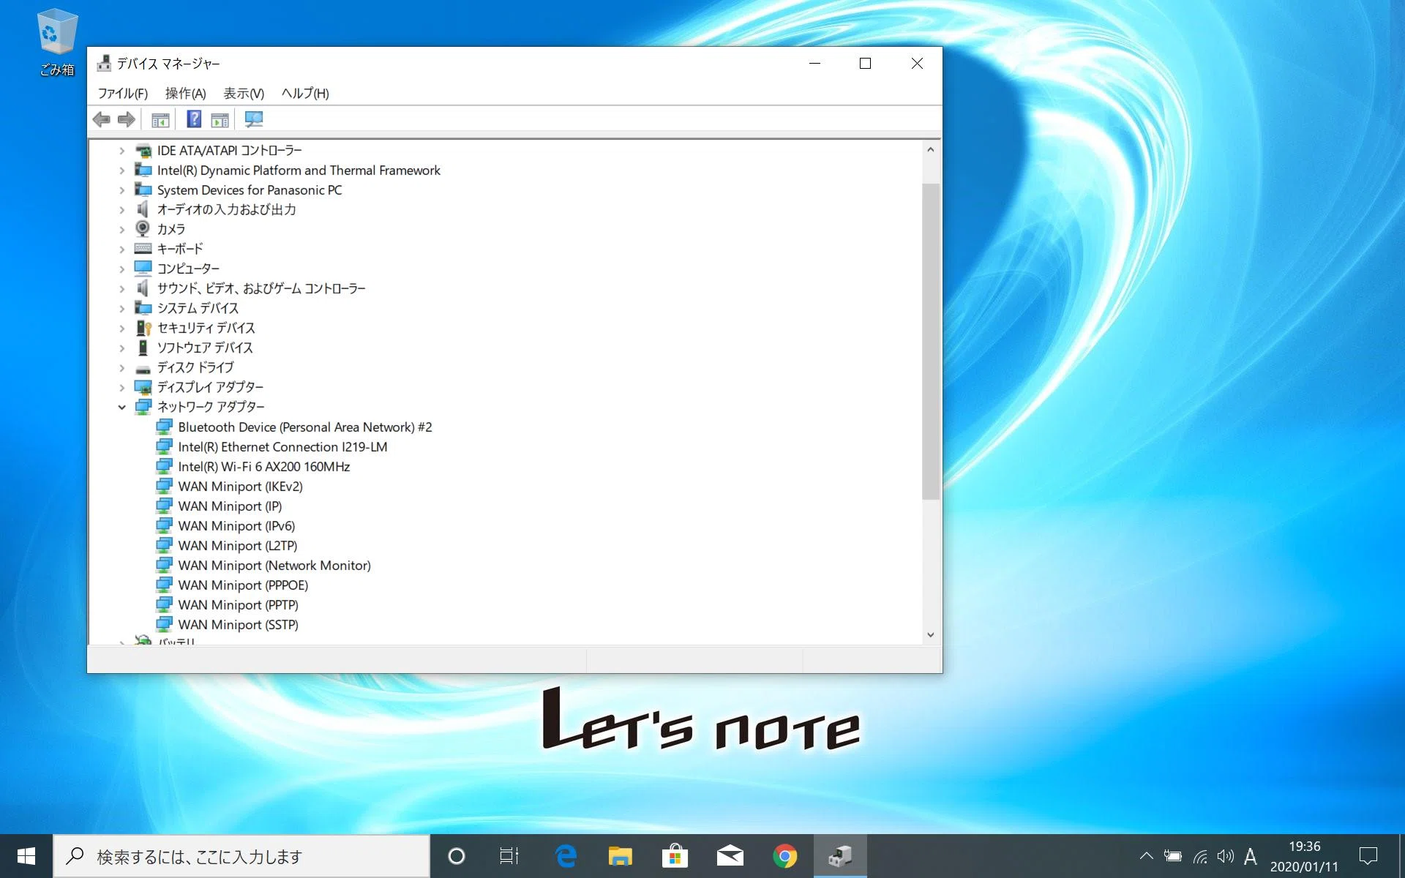Click the Wi-Fi network tray icon
Image resolution: width=1405 pixels, height=878 pixels.
point(1200,856)
